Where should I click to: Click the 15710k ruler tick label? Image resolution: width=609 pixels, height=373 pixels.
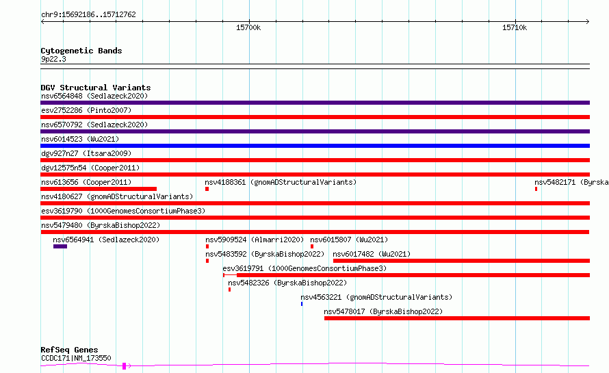pyautogui.click(x=515, y=27)
